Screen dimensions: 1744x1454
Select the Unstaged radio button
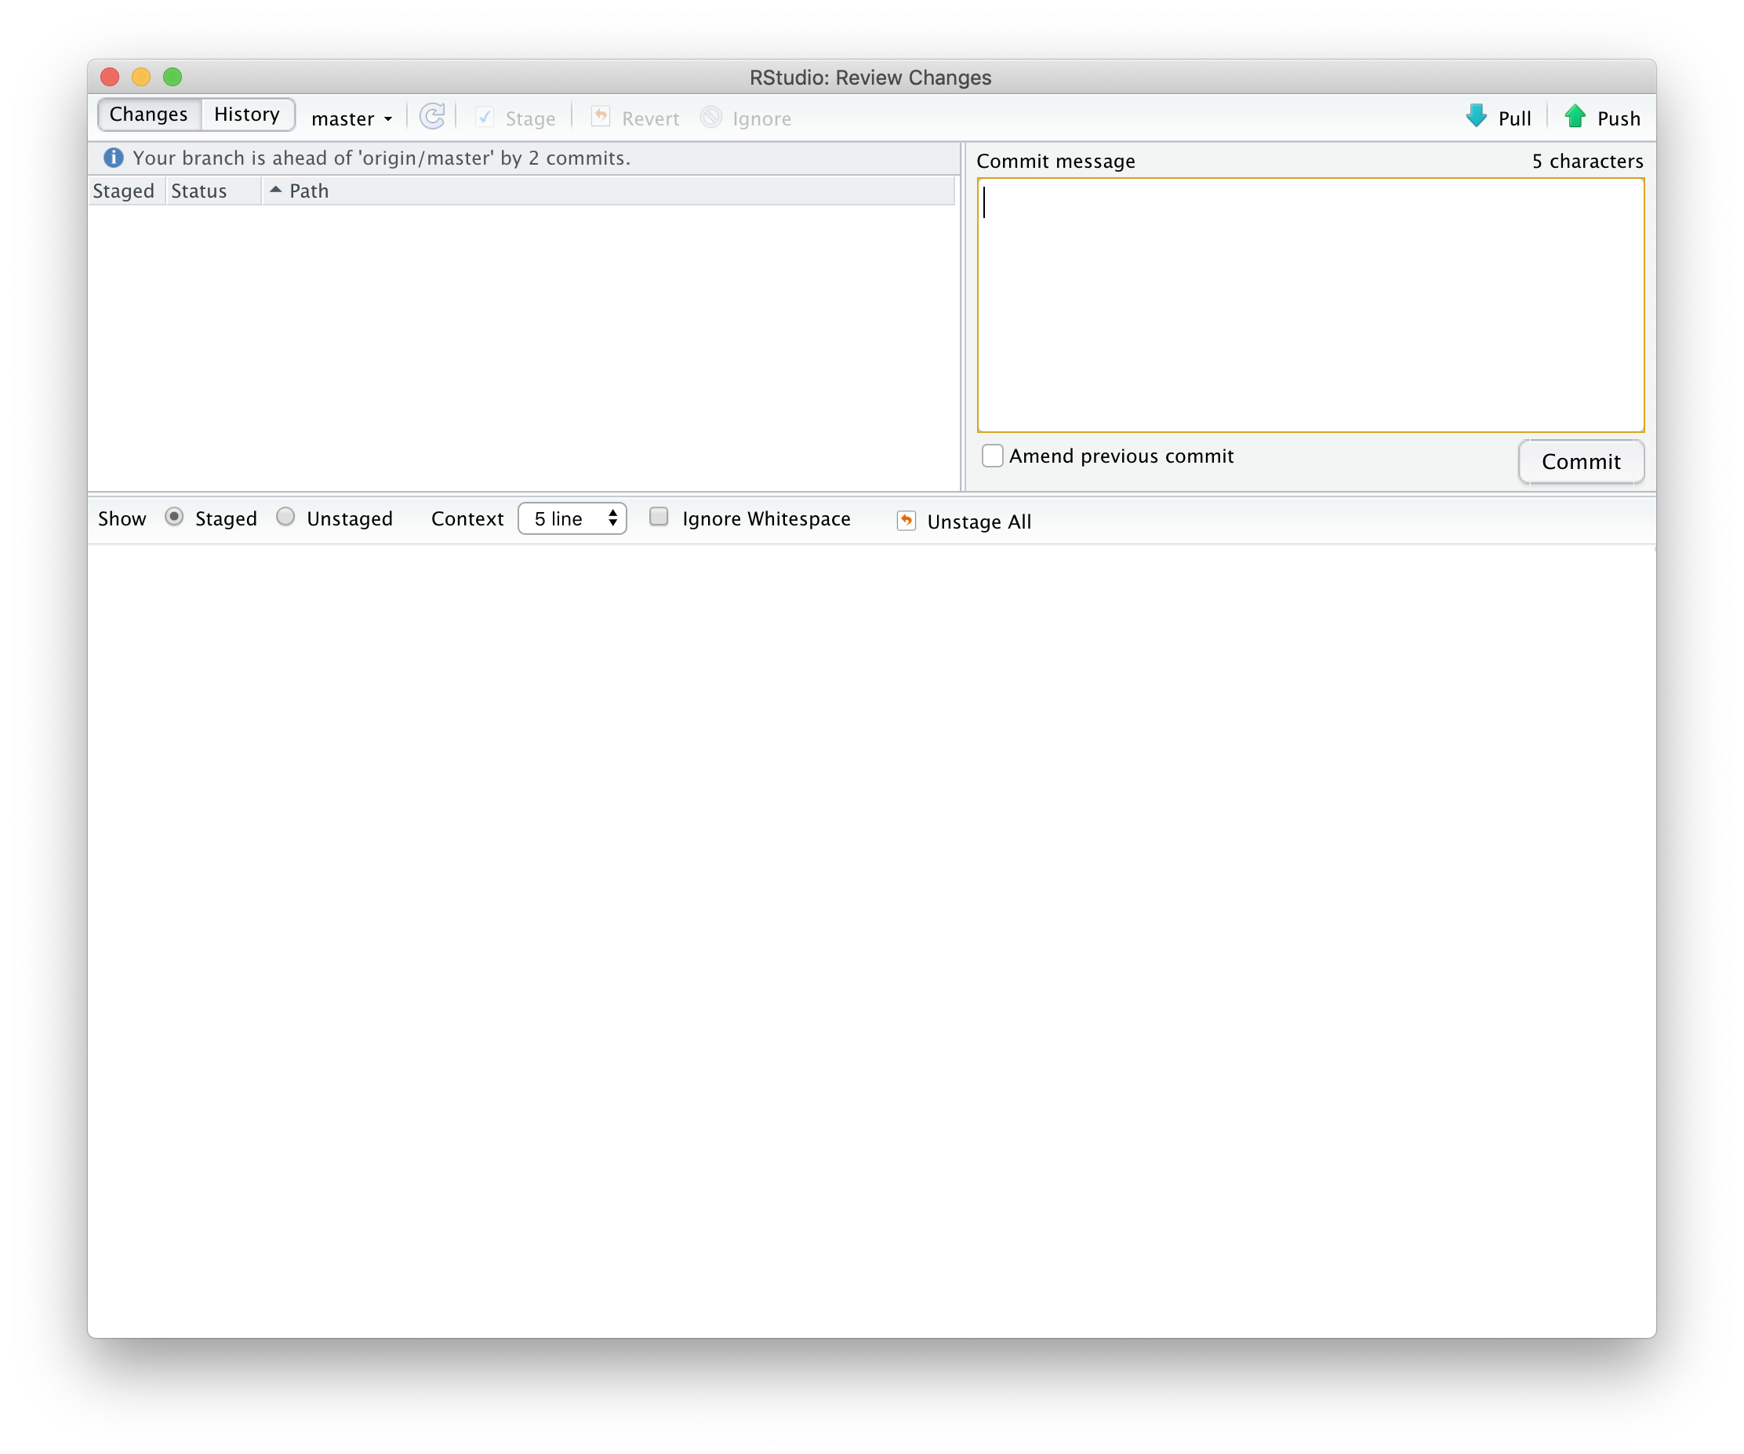coord(285,517)
